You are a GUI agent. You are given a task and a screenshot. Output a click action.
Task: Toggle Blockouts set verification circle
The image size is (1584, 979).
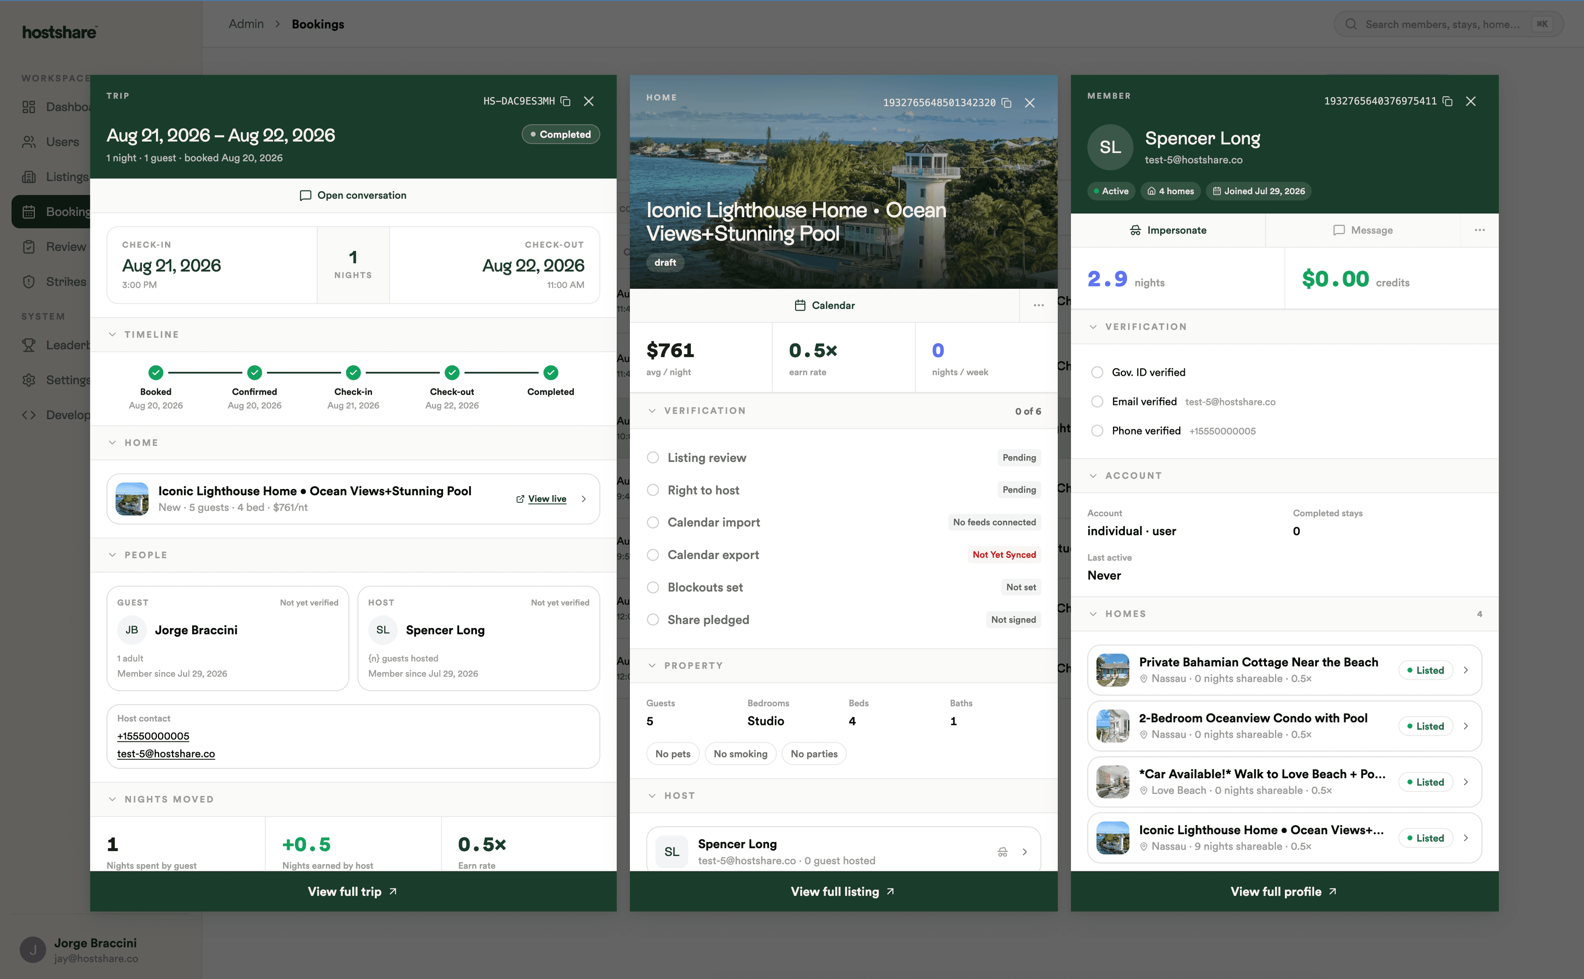pyautogui.click(x=653, y=587)
